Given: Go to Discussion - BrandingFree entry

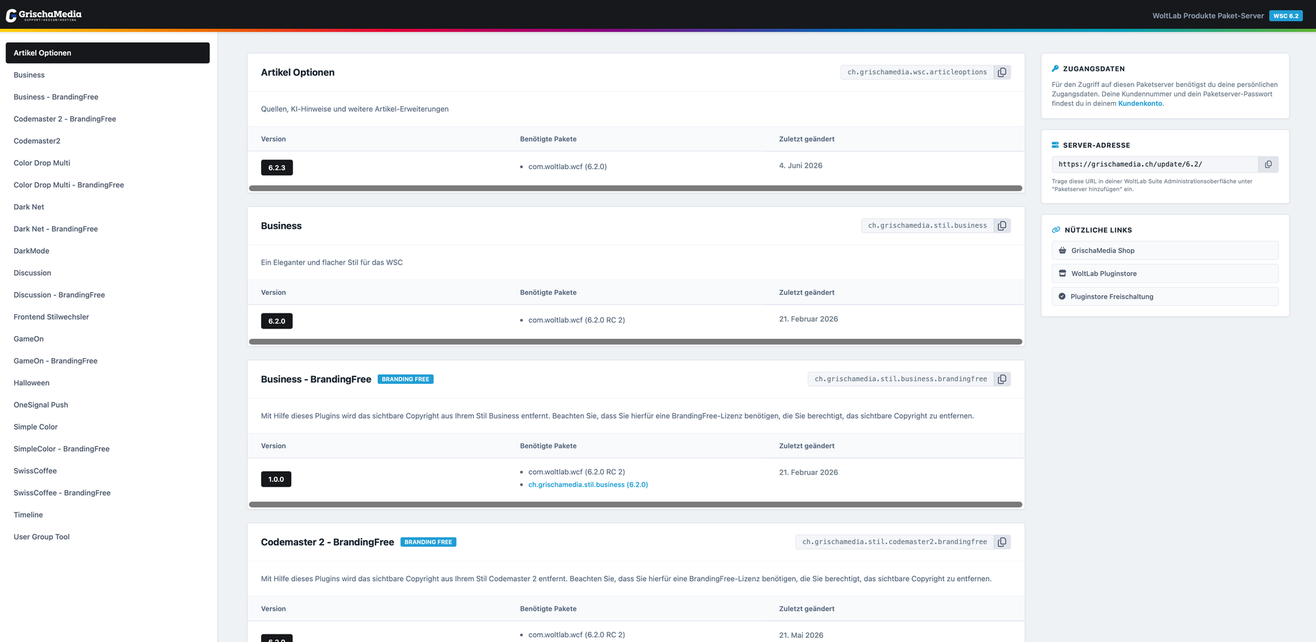Looking at the screenshot, I should 108,295.
